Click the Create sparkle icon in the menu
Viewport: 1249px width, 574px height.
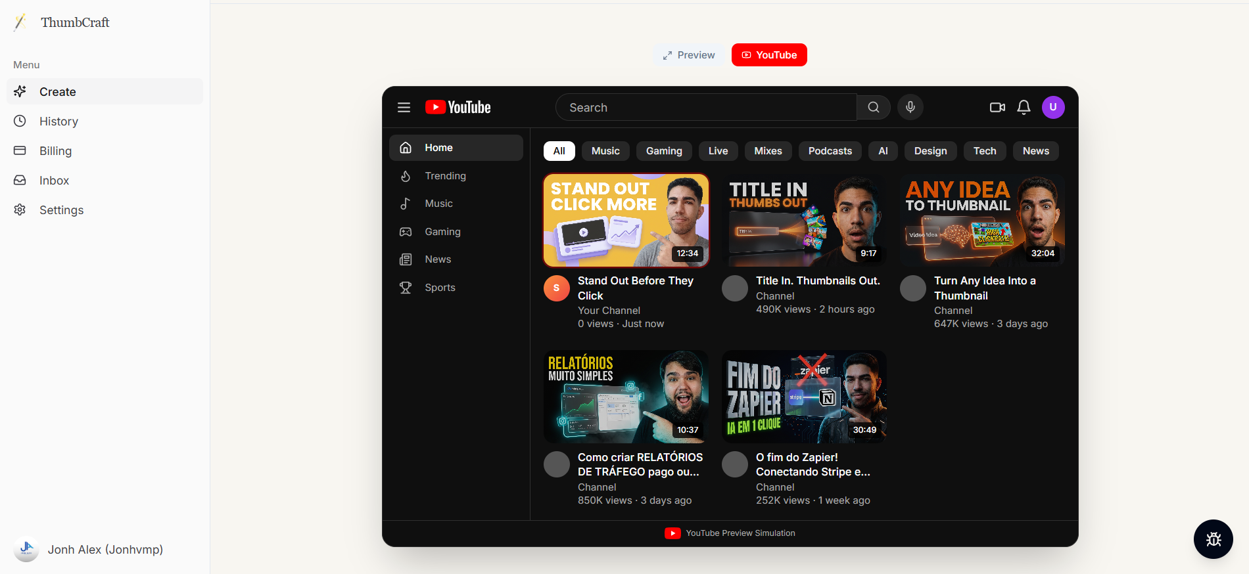pos(20,91)
